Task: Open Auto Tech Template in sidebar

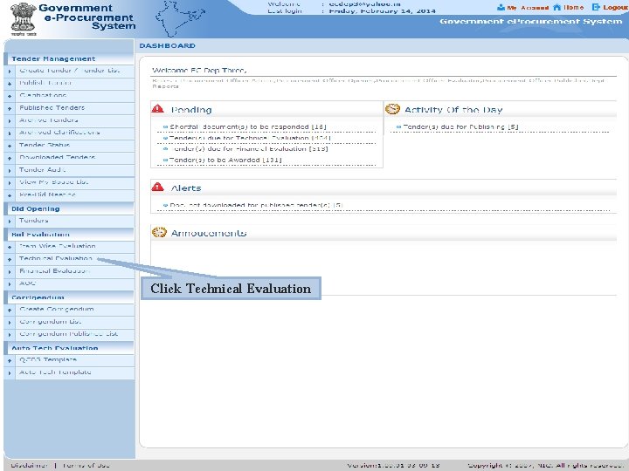Action: pos(55,372)
